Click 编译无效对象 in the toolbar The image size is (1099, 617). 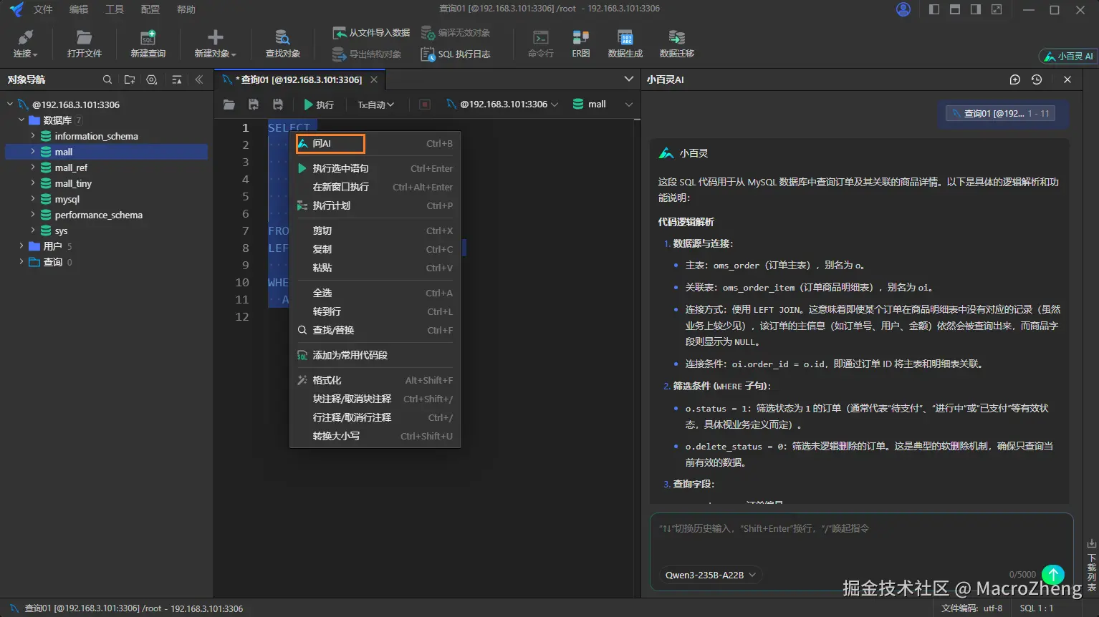[456, 33]
